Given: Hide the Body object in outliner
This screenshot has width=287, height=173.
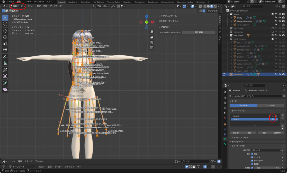Looking at the screenshot, I should (x=279, y=18).
